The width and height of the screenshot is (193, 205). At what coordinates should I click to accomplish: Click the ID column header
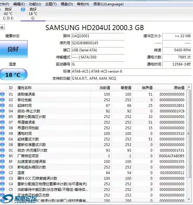pos(11,88)
